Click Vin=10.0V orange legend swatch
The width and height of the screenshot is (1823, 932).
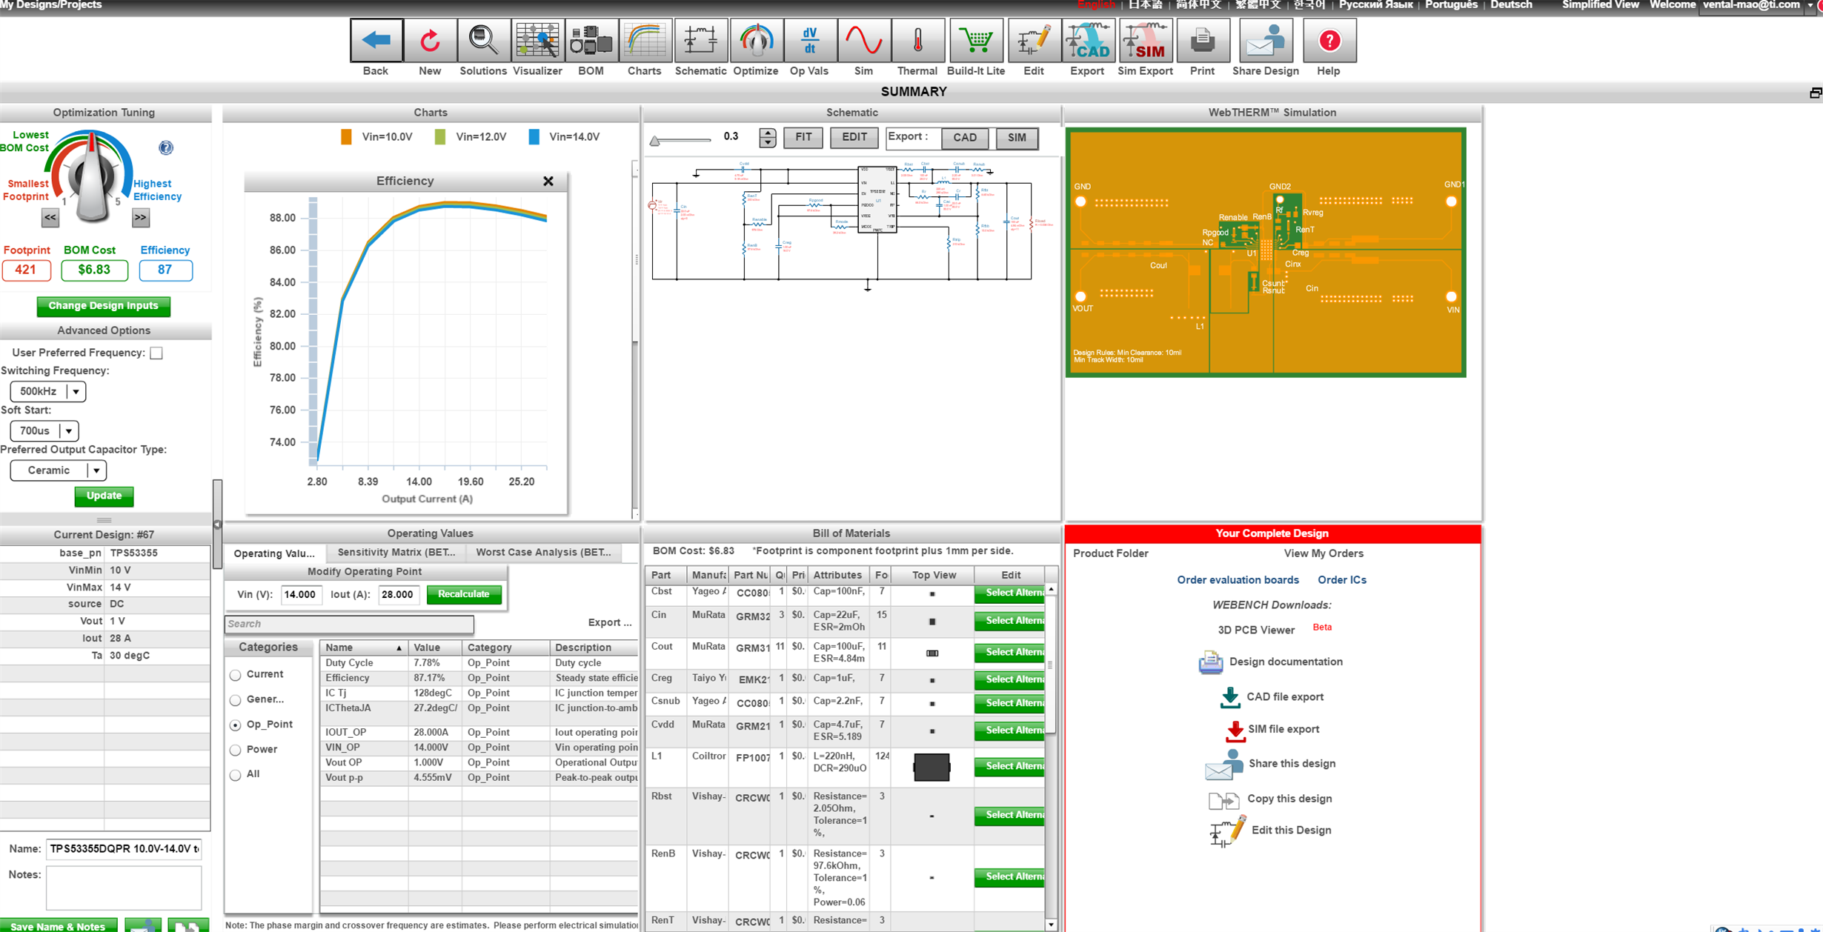tap(346, 137)
